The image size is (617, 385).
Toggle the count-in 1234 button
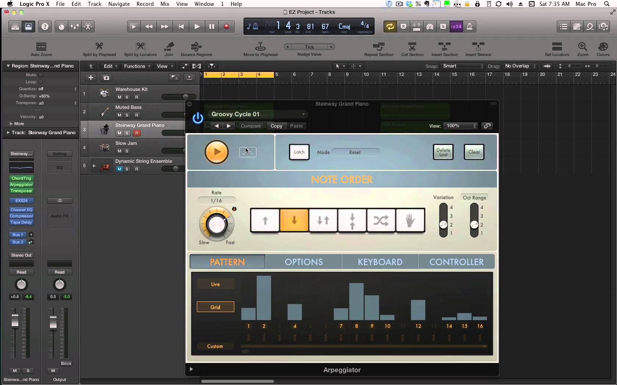coord(456,26)
